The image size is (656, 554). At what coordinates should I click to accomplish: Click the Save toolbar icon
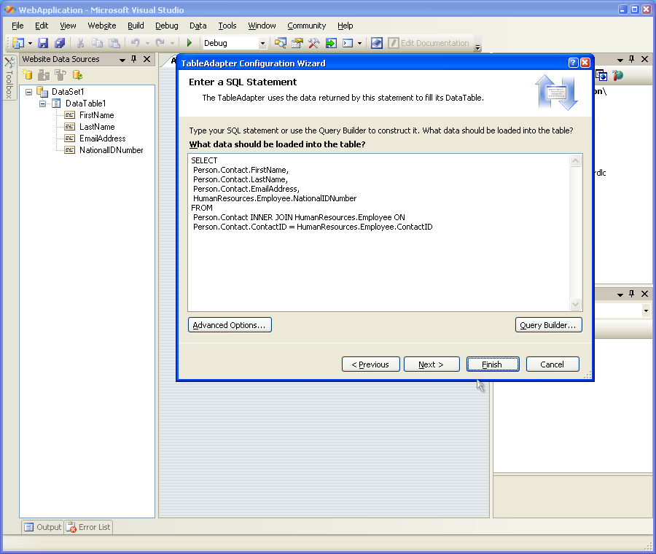(43, 44)
